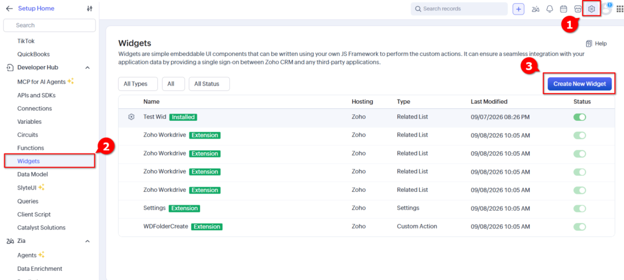This screenshot has width=624, height=280.
Task: Click the magnifier icon in Search records
Action: (418, 9)
